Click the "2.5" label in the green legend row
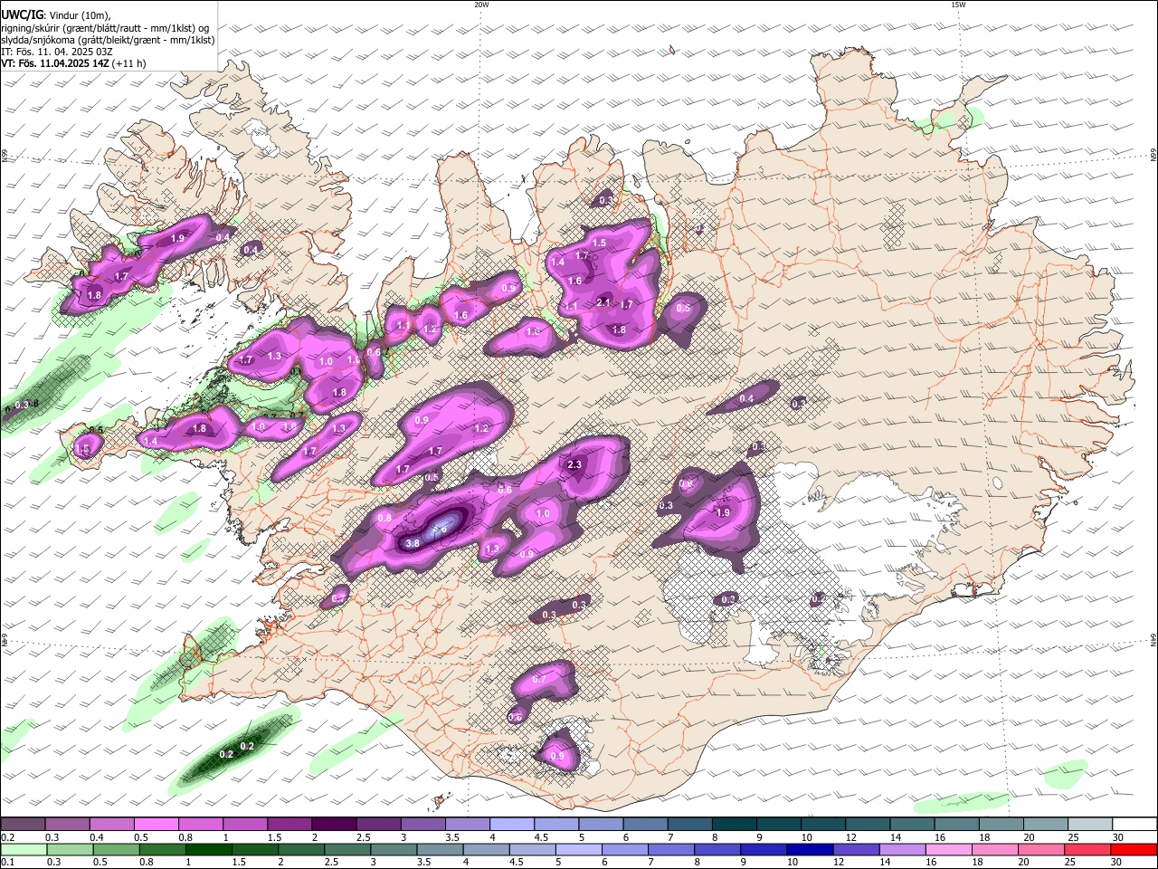The height and width of the screenshot is (869, 1158). pos(331,862)
